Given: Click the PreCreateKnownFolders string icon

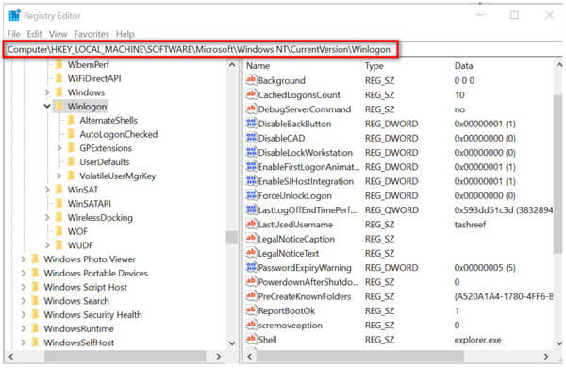Looking at the screenshot, I should (x=251, y=296).
